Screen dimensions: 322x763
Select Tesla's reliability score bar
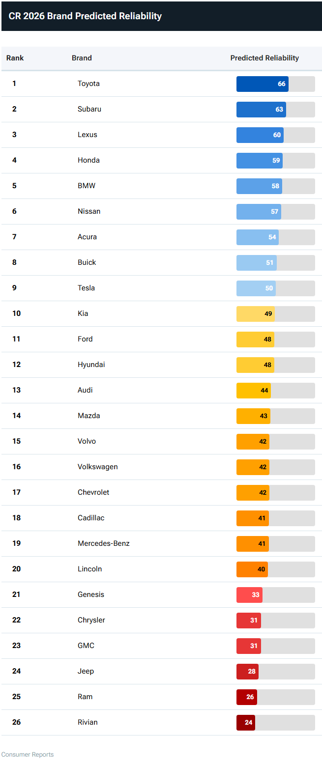click(x=256, y=288)
